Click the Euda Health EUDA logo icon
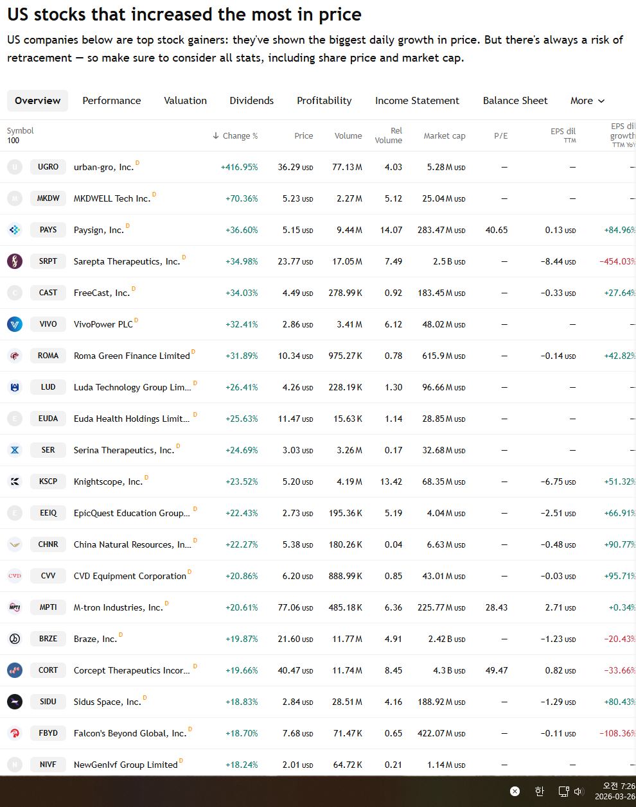Viewport: 636px width, 807px height. [x=15, y=419]
